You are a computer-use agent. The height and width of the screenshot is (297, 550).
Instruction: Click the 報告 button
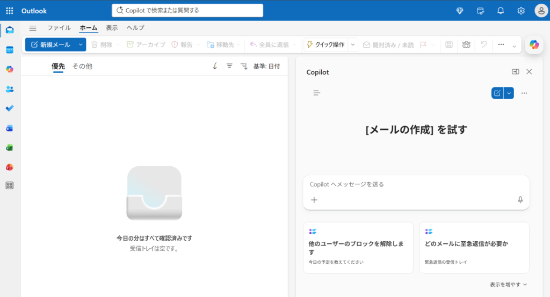182,44
